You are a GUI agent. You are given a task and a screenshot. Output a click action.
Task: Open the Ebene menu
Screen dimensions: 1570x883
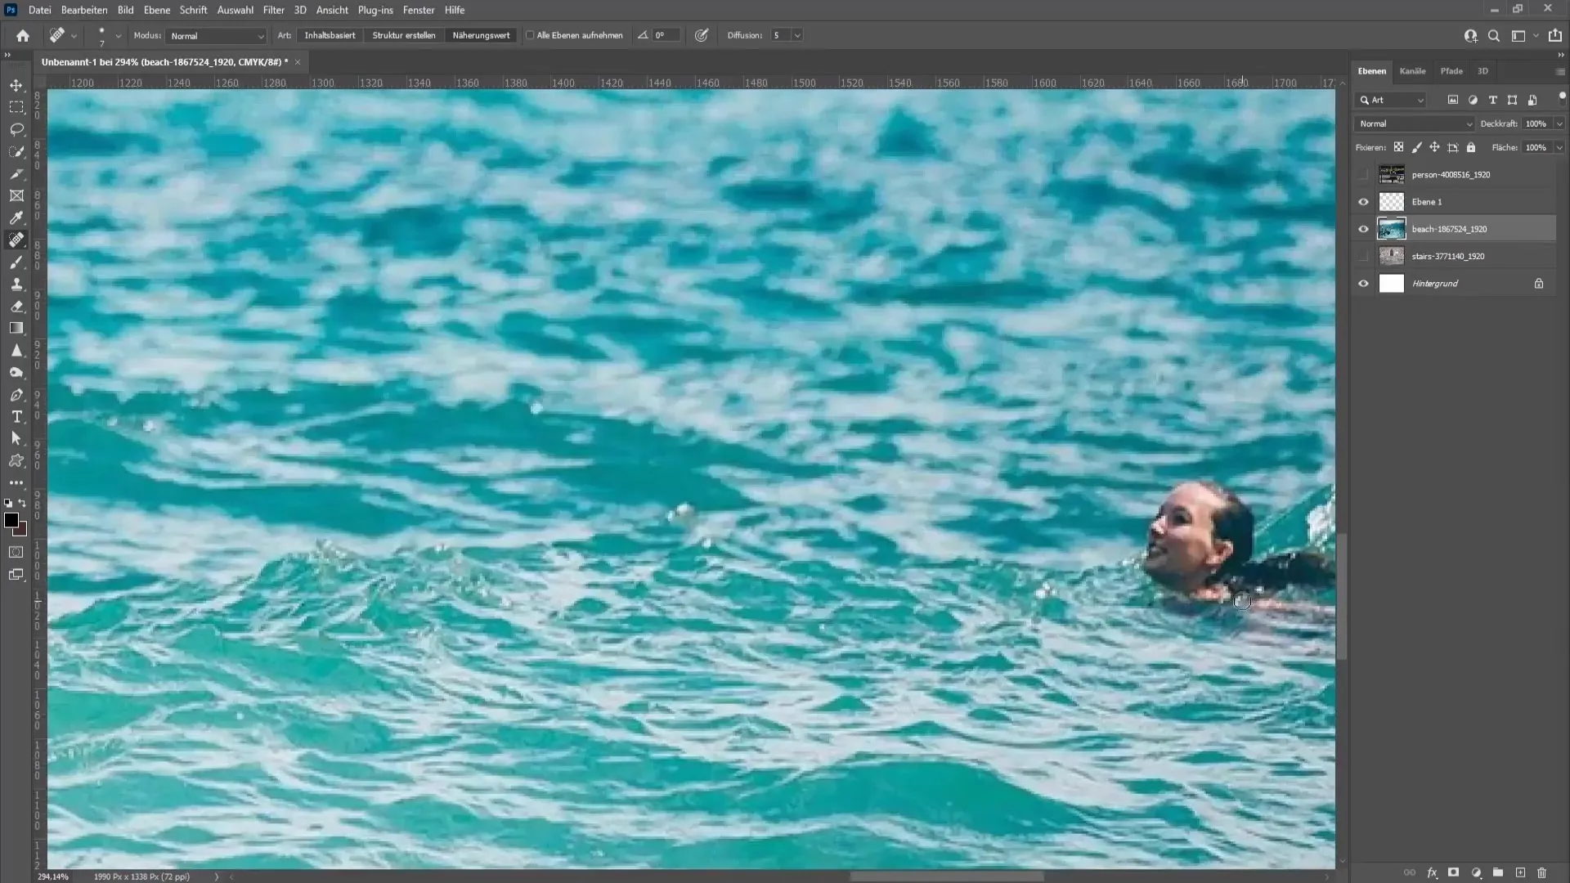(x=155, y=10)
